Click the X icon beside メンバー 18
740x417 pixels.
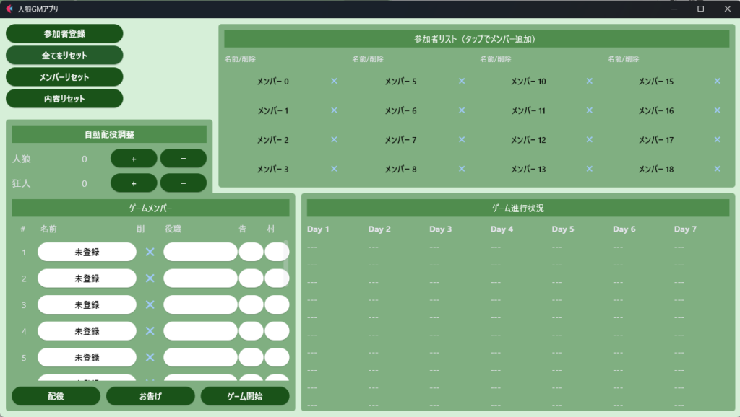click(x=717, y=169)
